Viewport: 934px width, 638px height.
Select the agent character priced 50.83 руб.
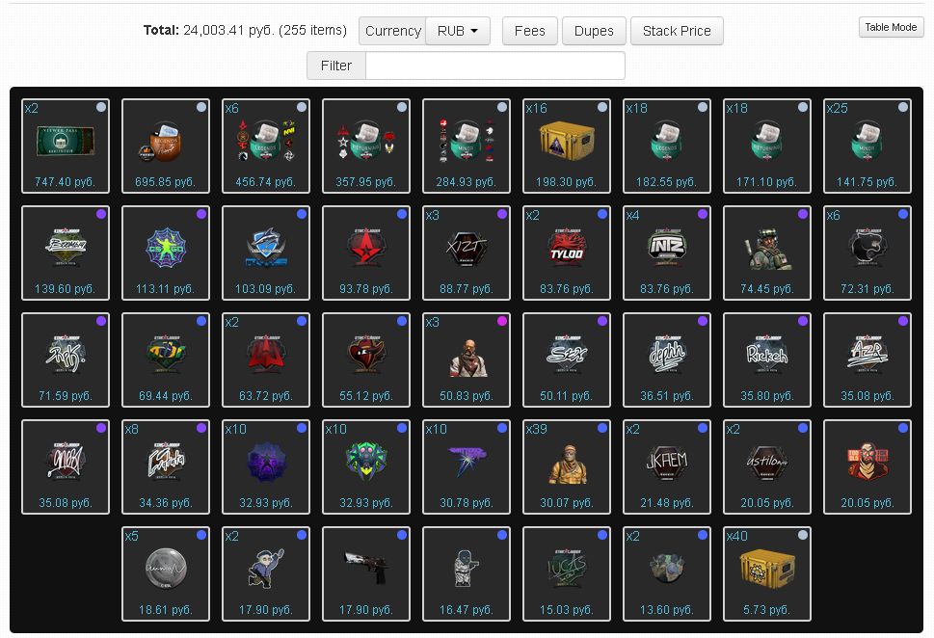point(467,359)
